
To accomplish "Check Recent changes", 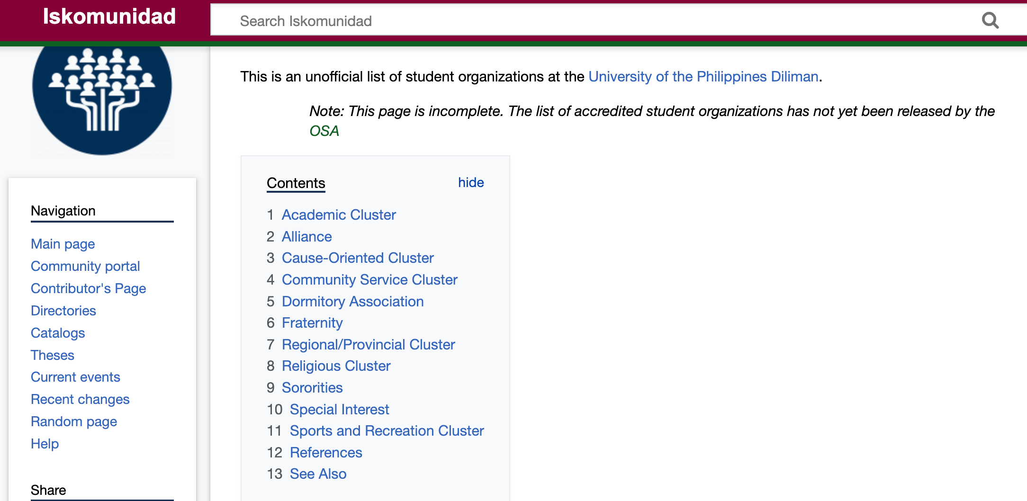I will pos(80,399).
